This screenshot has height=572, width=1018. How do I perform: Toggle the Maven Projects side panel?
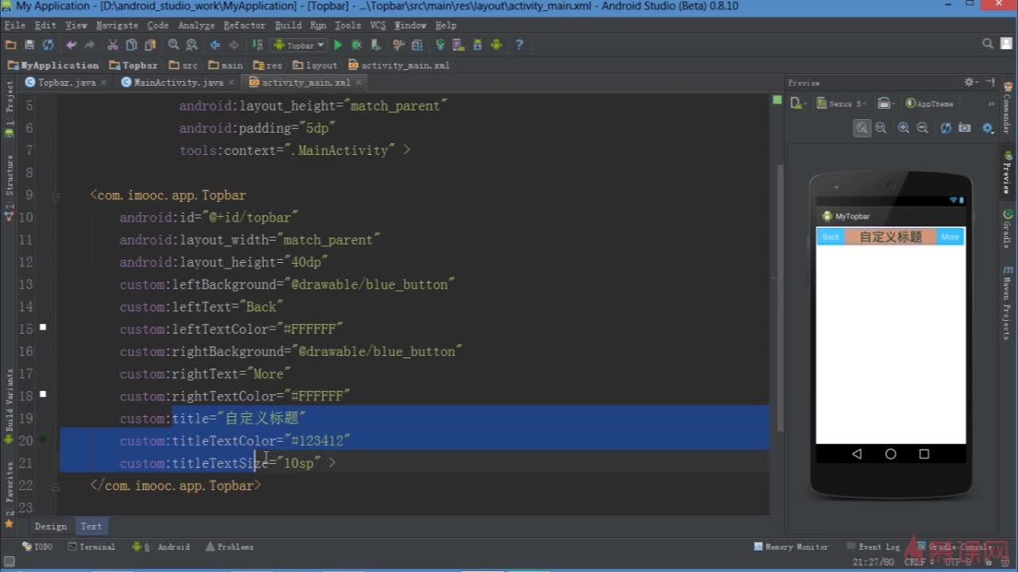pos(1008,304)
